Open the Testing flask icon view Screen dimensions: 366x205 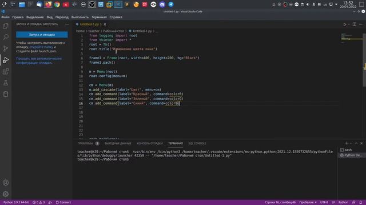6,83
